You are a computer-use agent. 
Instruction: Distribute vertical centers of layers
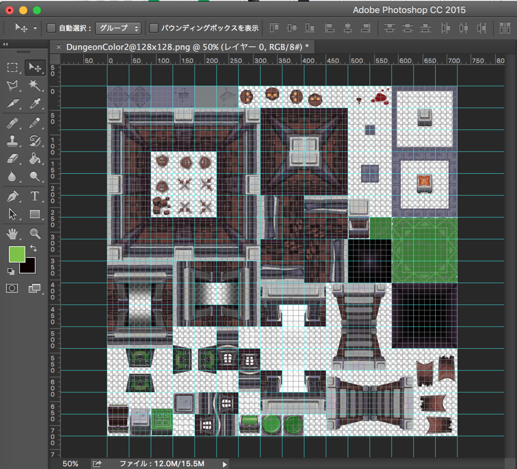click(x=407, y=28)
